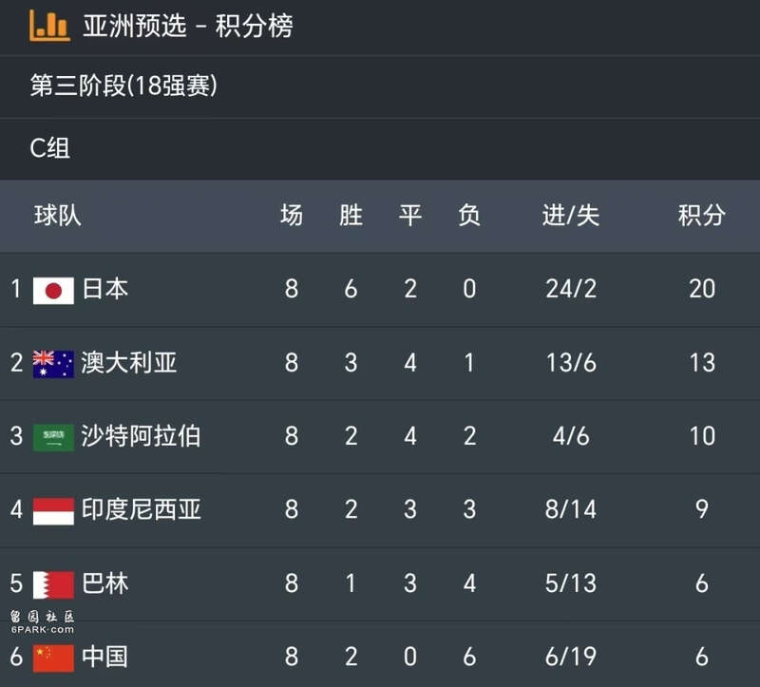Select the C组 group row
Viewport: 760px width, 687px height.
(380, 148)
